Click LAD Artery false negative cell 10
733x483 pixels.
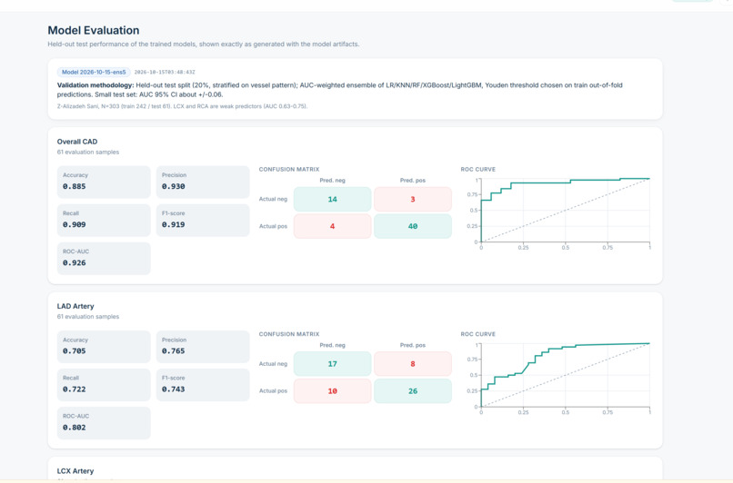tap(332, 391)
